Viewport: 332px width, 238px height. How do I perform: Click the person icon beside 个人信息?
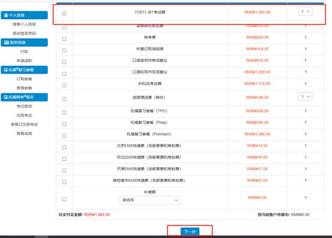click(6, 15)
